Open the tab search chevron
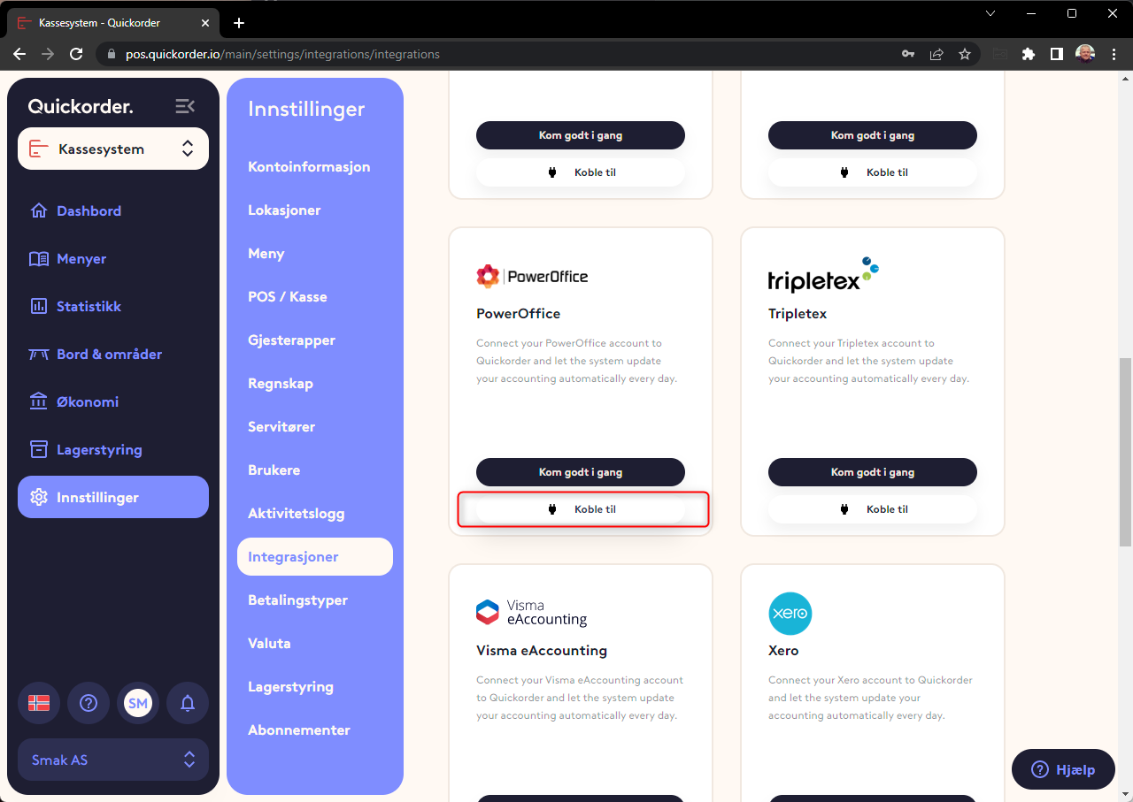The image size is (1133, 802). click(x=990, y=13)
